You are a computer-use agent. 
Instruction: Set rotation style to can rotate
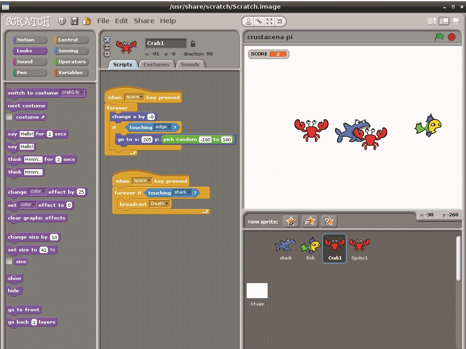pos(107,40)
